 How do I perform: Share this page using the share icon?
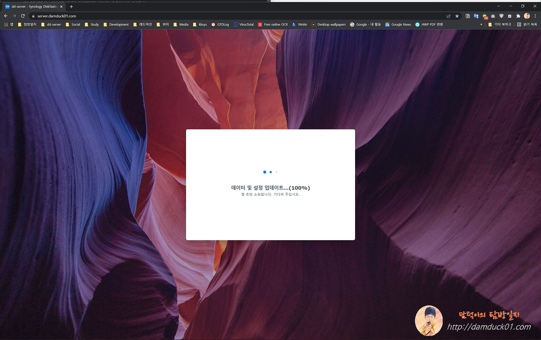pyautogui.click(x=448, y=16)
